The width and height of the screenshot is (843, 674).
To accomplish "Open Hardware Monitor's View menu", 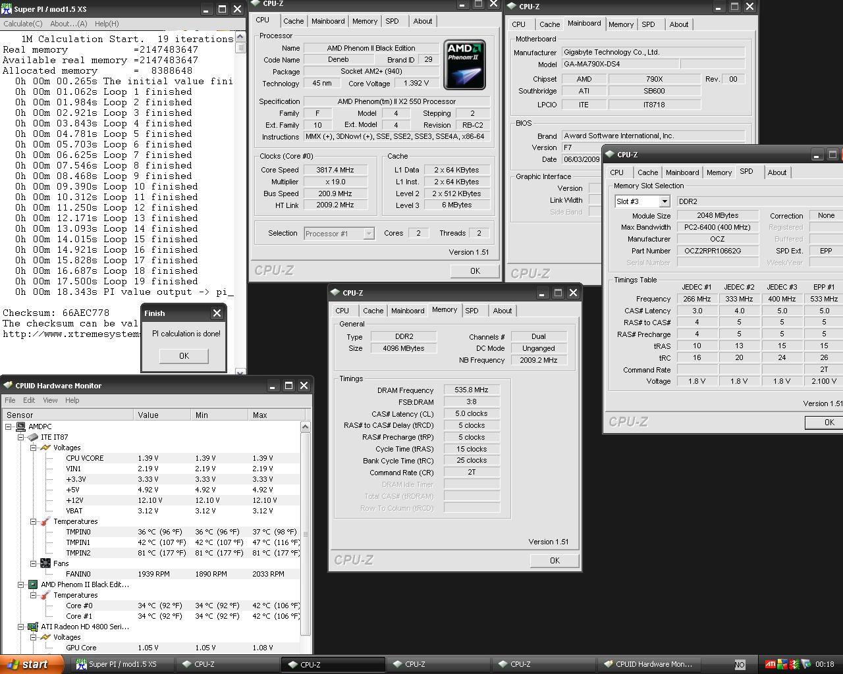I will coord(50,400).
